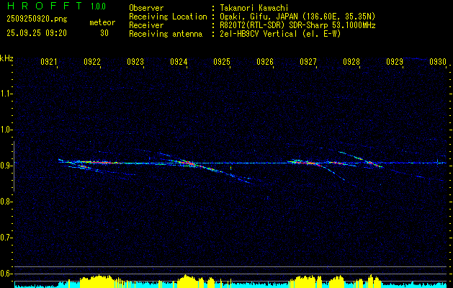453x288 pixels.
Task: Click the 0929 time marker
Action: 395,61
